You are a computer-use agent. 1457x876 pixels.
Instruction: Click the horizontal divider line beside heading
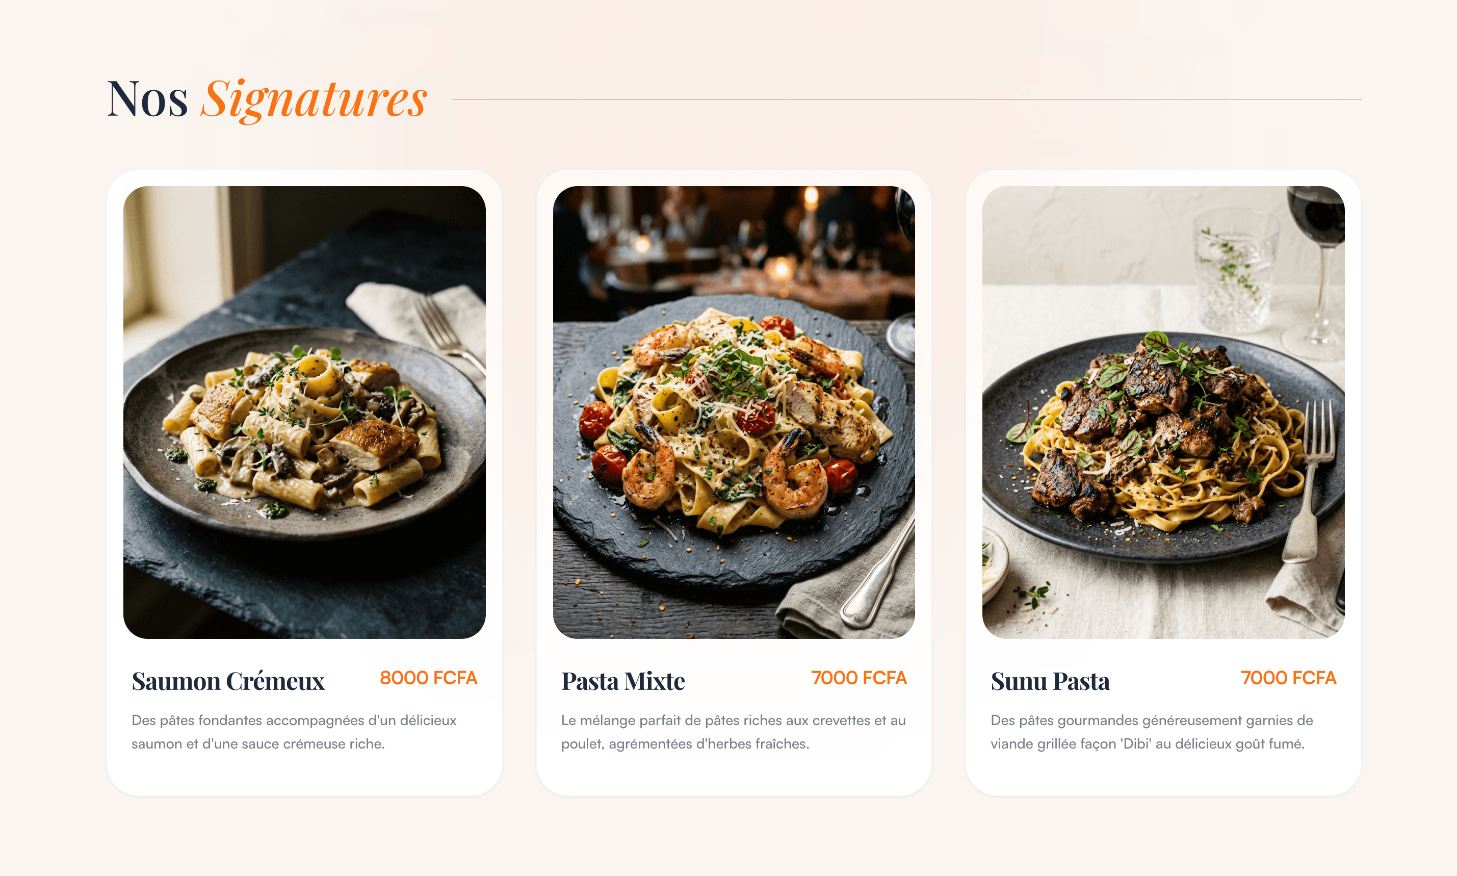click(x=907, y=99)
